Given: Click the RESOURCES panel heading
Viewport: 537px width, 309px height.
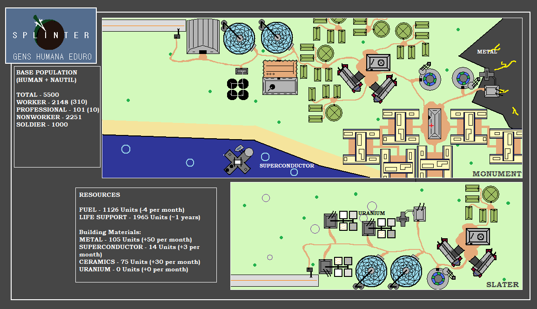Looking at the screenshot, I should [x=100, y=195].
